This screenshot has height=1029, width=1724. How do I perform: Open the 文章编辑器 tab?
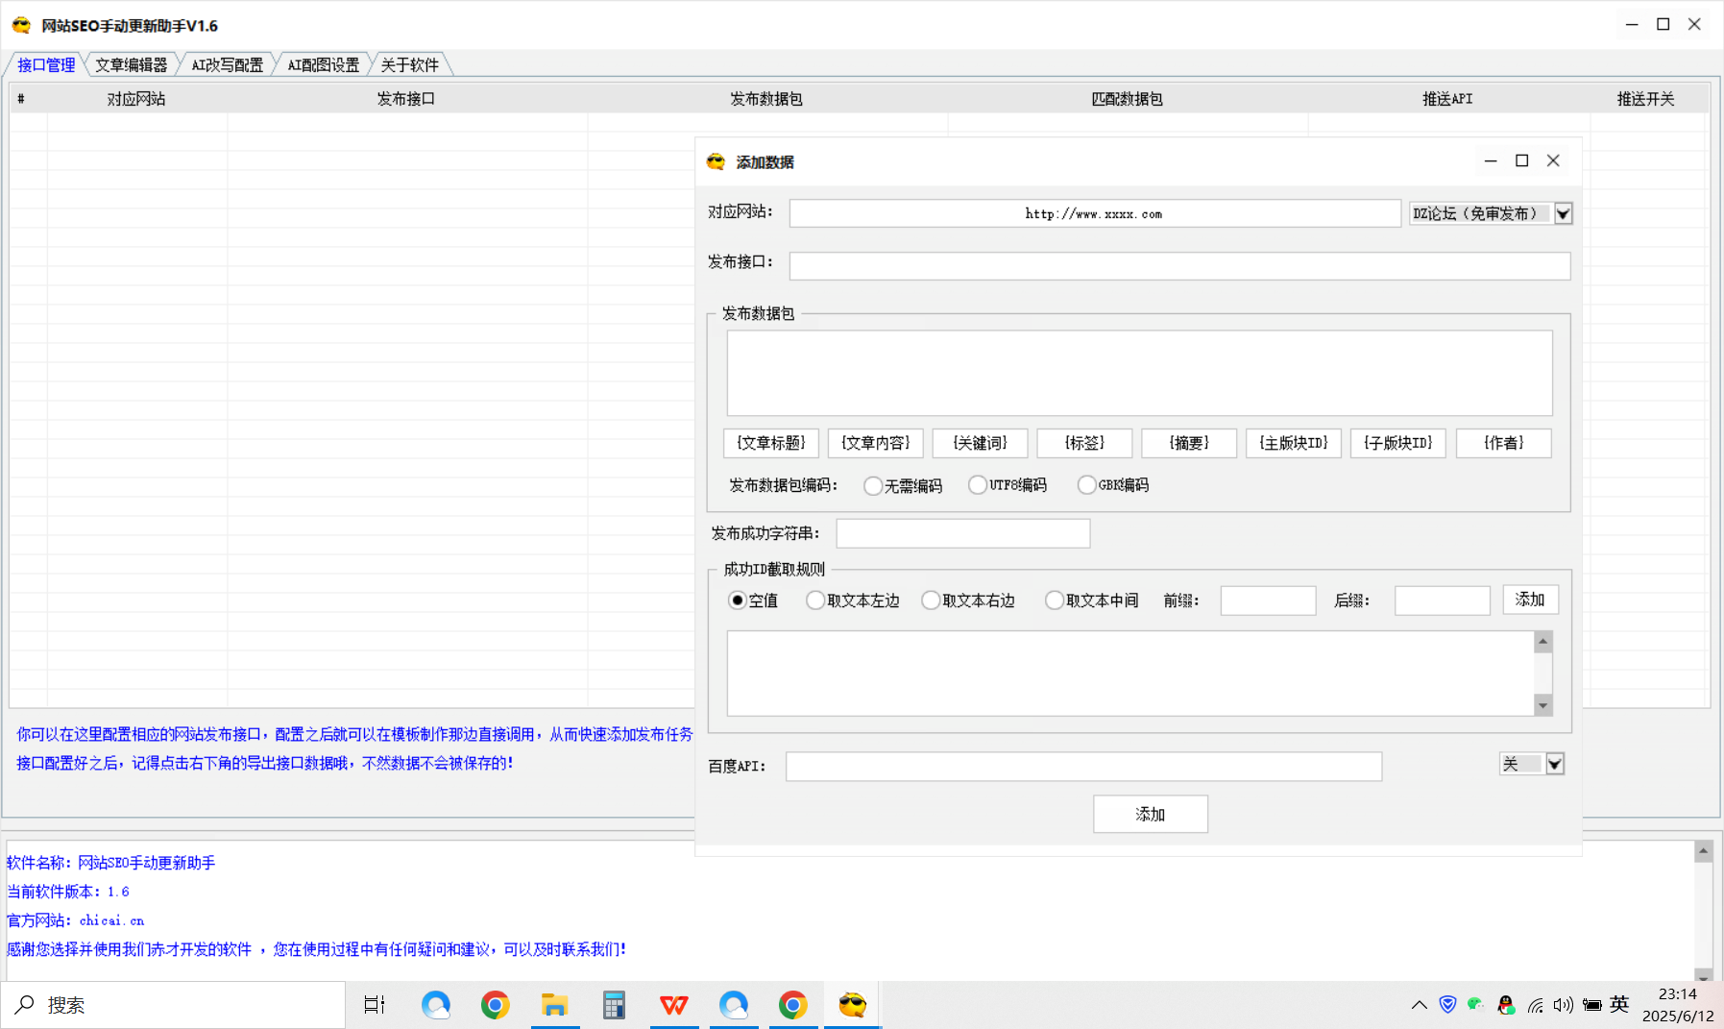(132, 64)
